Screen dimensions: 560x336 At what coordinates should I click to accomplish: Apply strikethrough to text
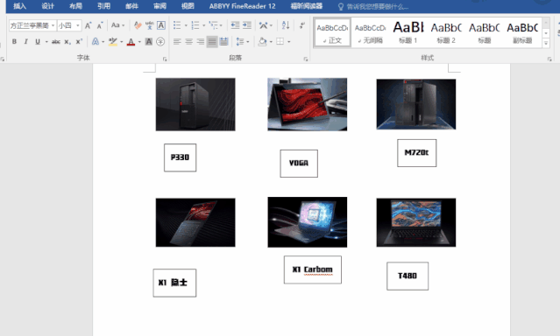pos(56,41)
